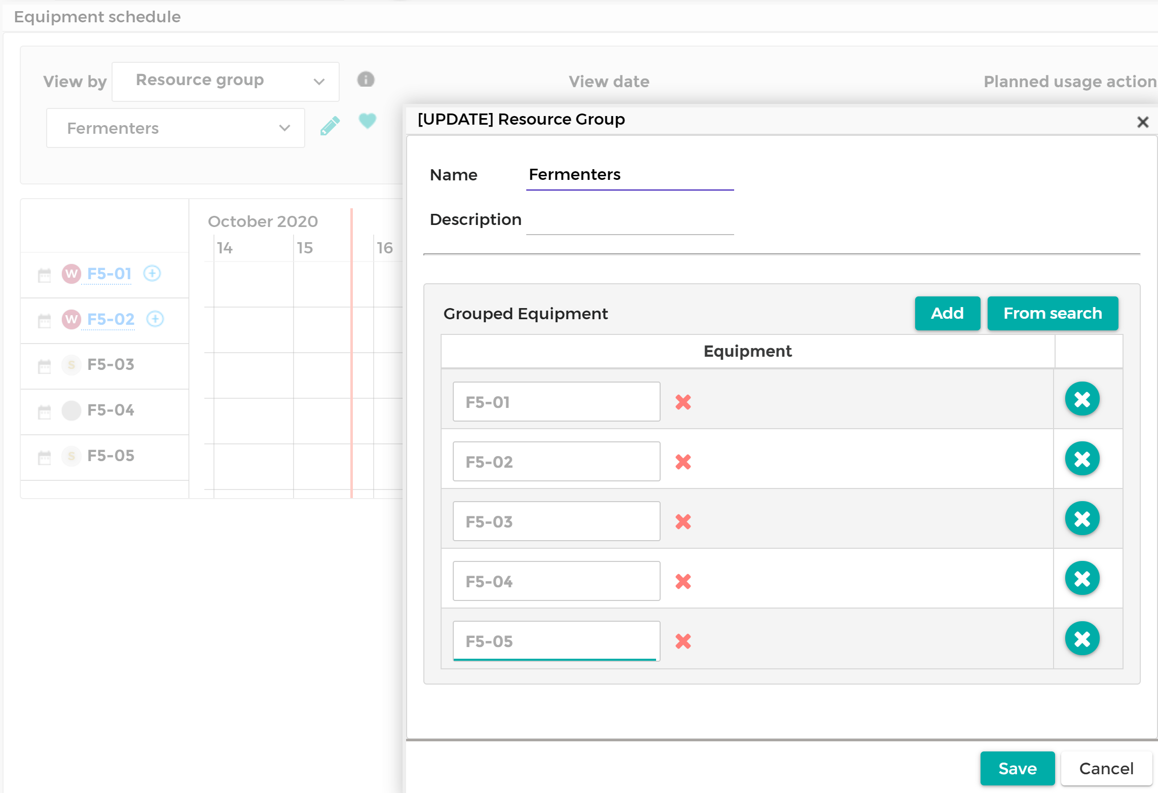The height and width of the screenshot is (793, 1158).
Task: Click the grey status badge for F5-04
Action: tap(71, 410)
